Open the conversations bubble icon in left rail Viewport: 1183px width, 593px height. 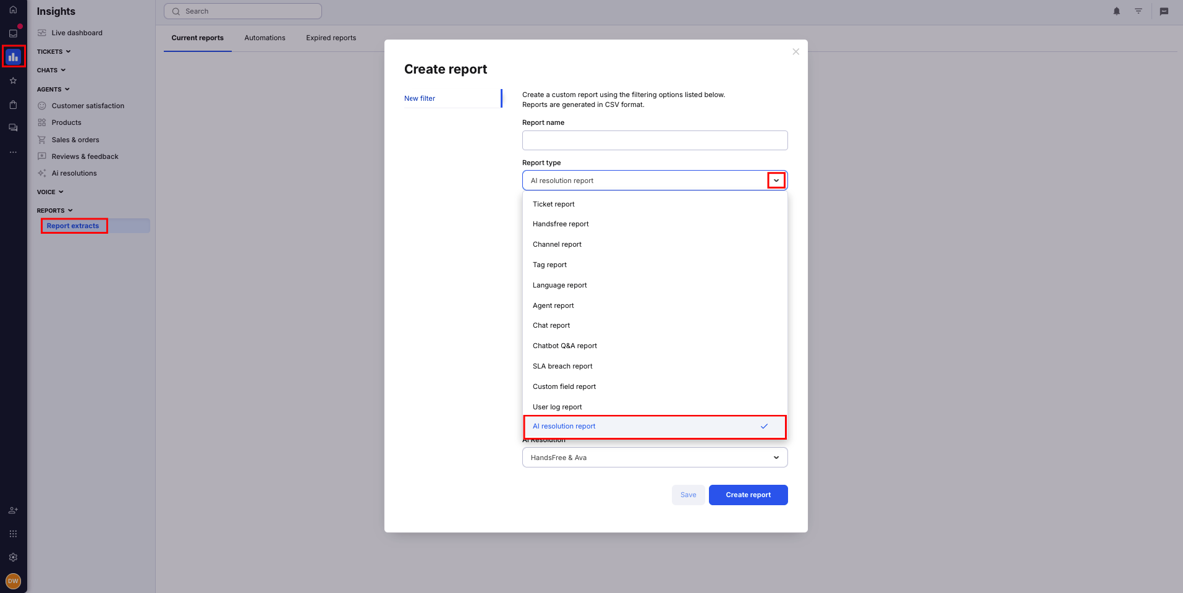[13, 128]
